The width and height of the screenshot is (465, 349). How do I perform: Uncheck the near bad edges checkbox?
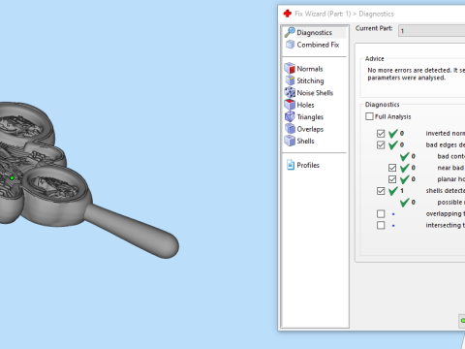392,168
